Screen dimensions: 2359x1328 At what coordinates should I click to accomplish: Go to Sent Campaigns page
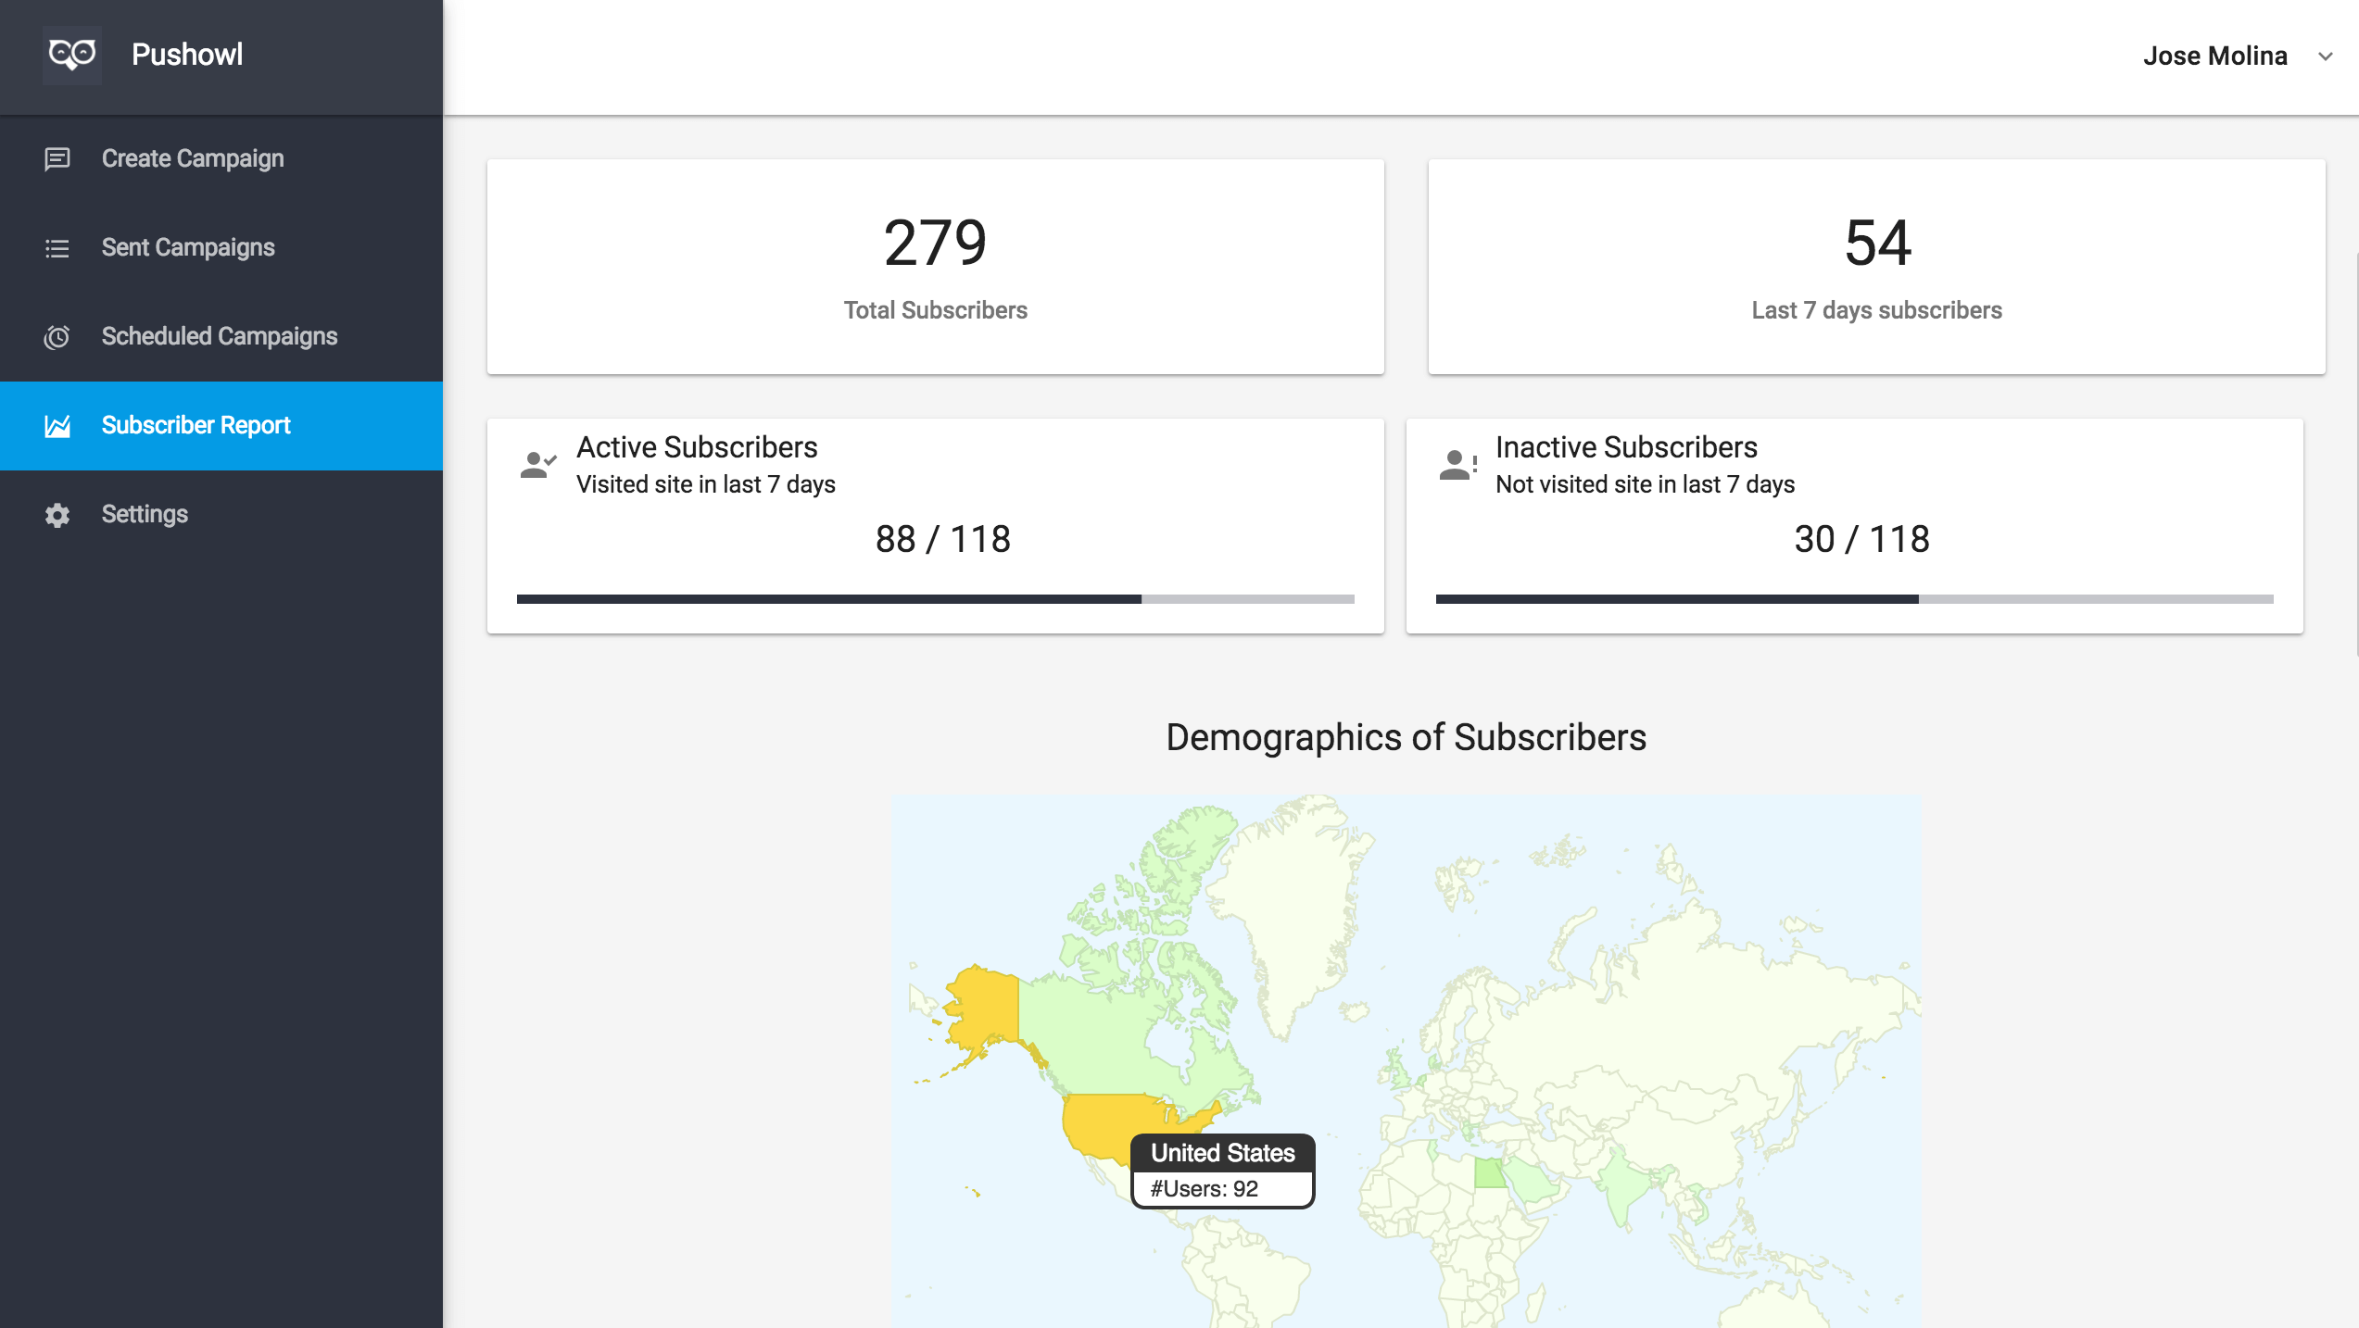pos(188,248)
